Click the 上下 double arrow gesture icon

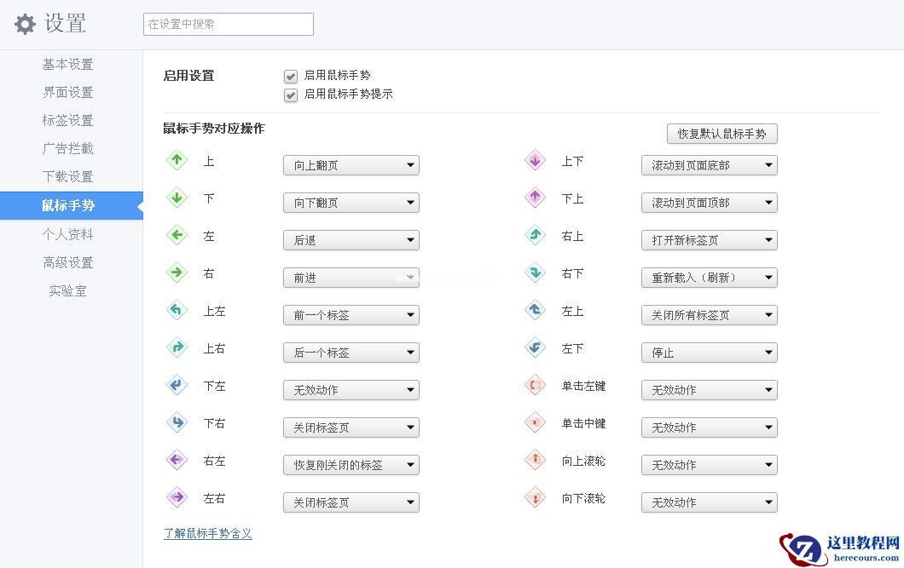pyautogui.click(x=535, y=161)
